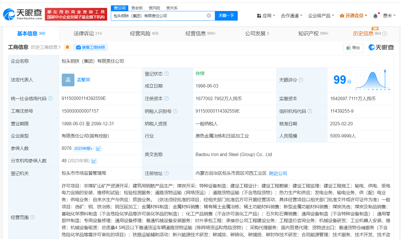Select the 2023年报 year dropdown
The height and width of the screenshot is (239, 401).
point(83,149)
